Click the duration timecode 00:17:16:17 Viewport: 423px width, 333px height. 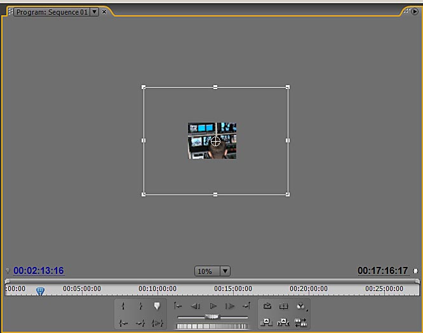click(x=382, y=270)
